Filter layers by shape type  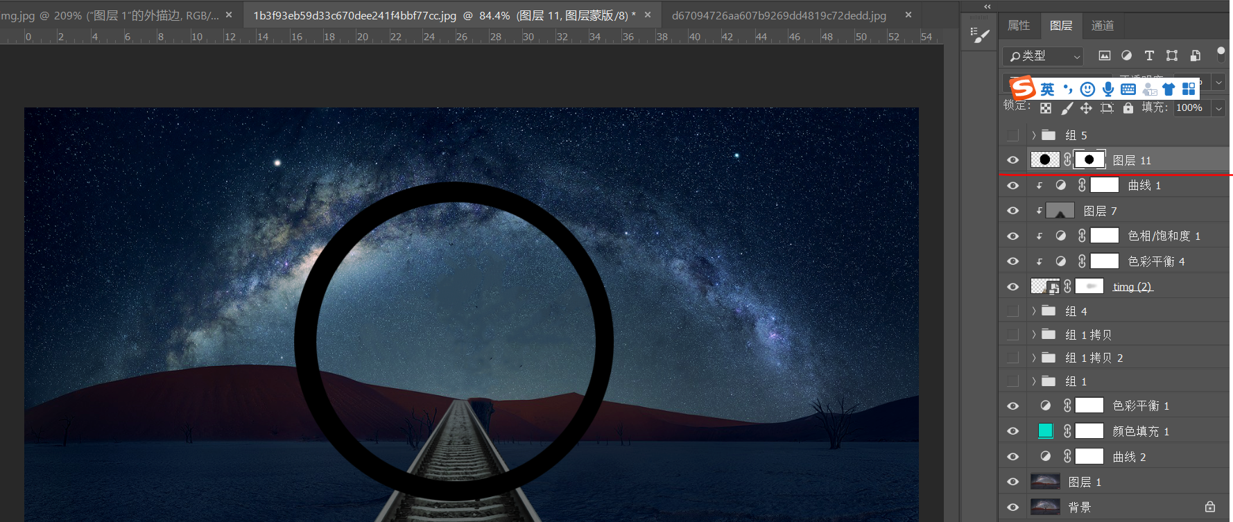pos(1172,55)
